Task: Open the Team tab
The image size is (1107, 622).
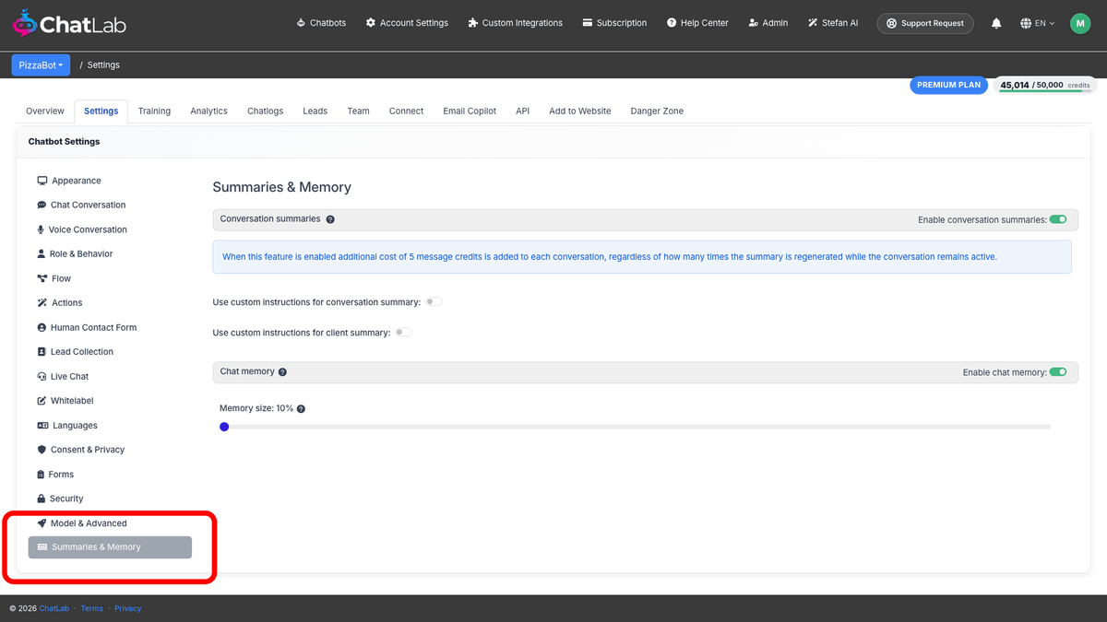Action: coord(358,111)
